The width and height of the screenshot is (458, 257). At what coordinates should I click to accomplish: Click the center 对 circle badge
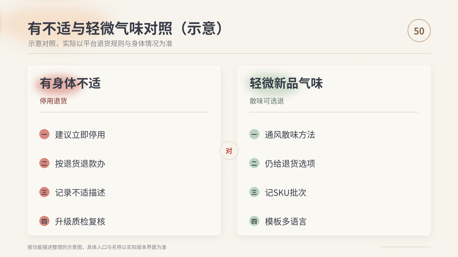coord(229,151)
